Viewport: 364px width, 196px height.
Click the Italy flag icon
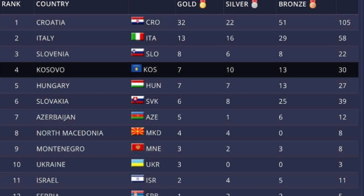[x=137, y=37]
